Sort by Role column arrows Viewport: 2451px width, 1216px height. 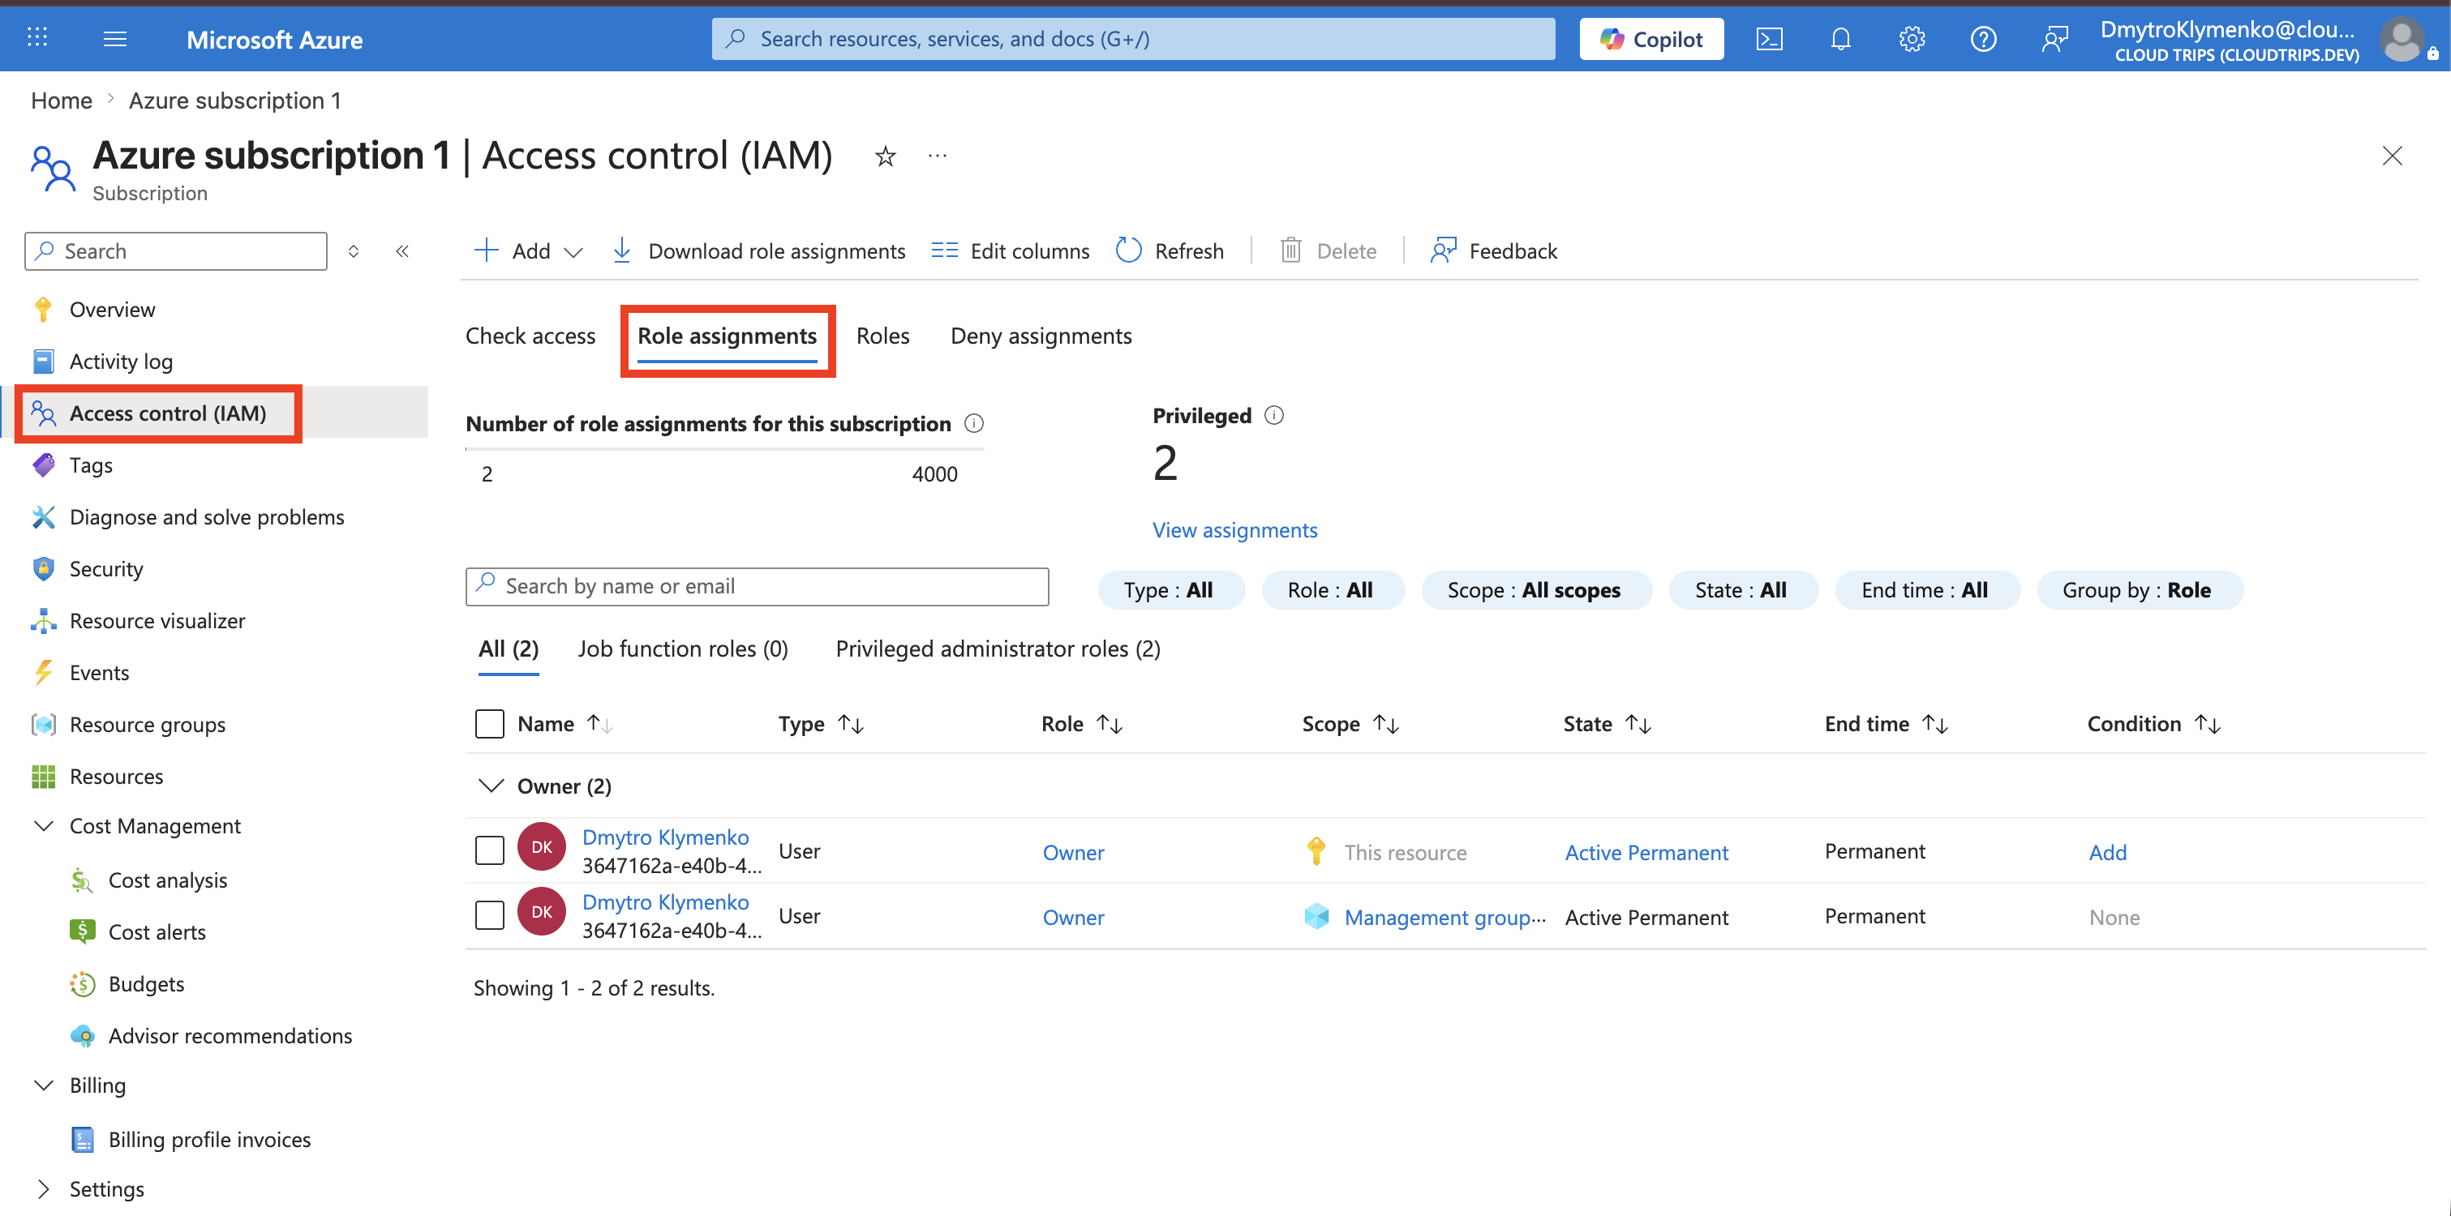point(1110,723)
